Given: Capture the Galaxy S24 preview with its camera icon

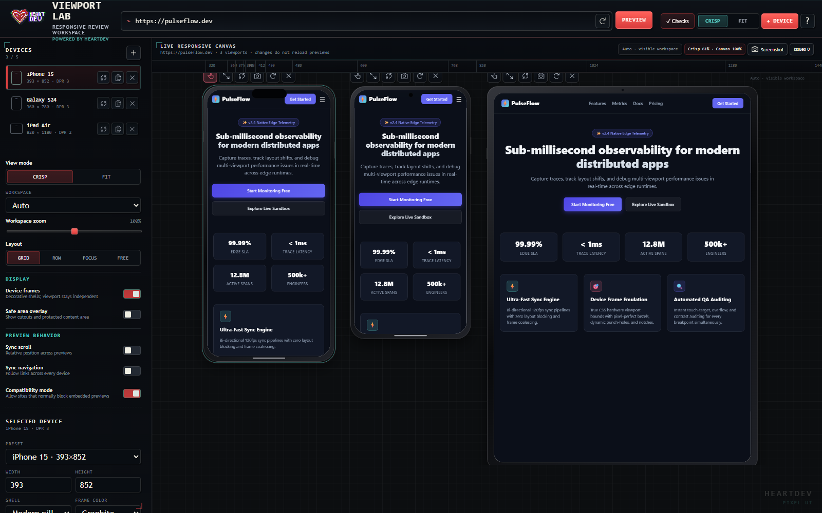Looking at the screenshot, I should [x=404, y=76].
